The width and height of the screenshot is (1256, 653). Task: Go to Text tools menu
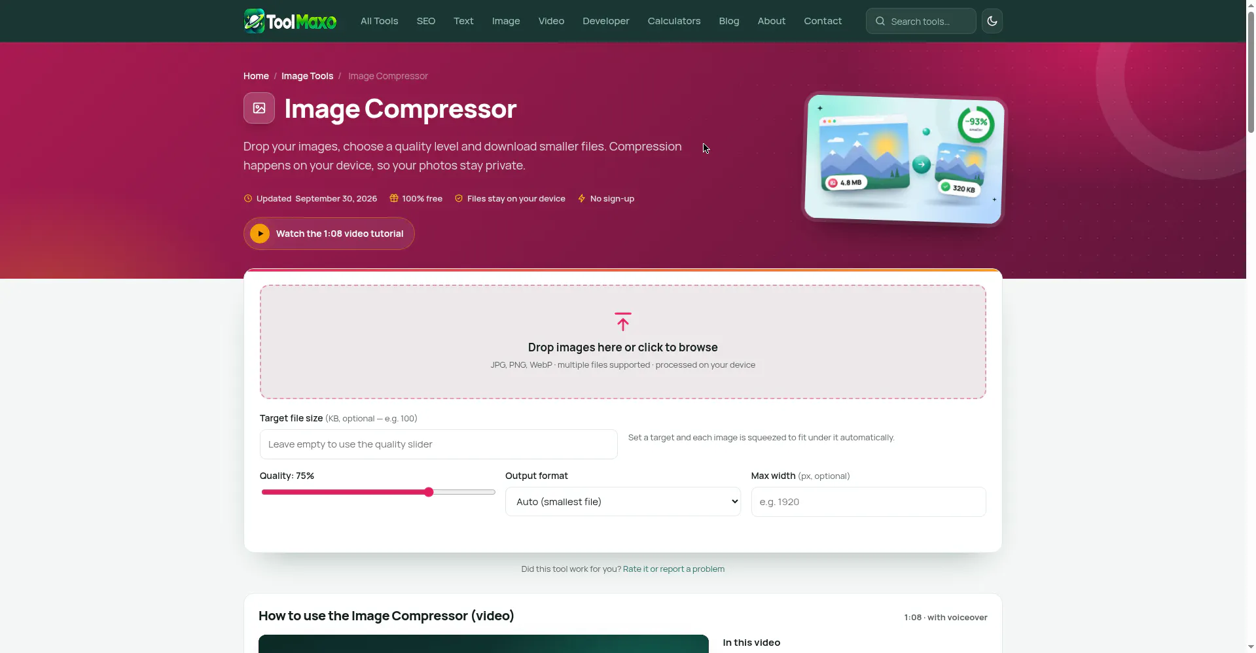click(x=463, y=21)
